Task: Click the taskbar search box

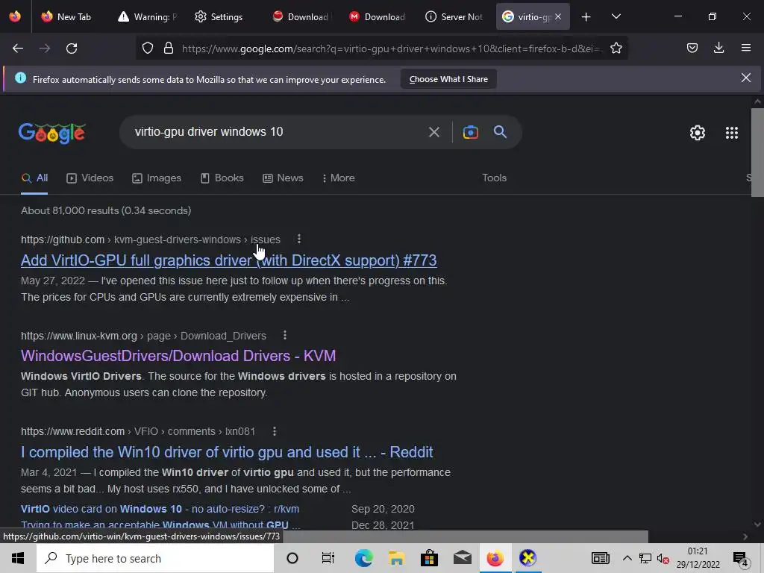Action: point(155,558)
